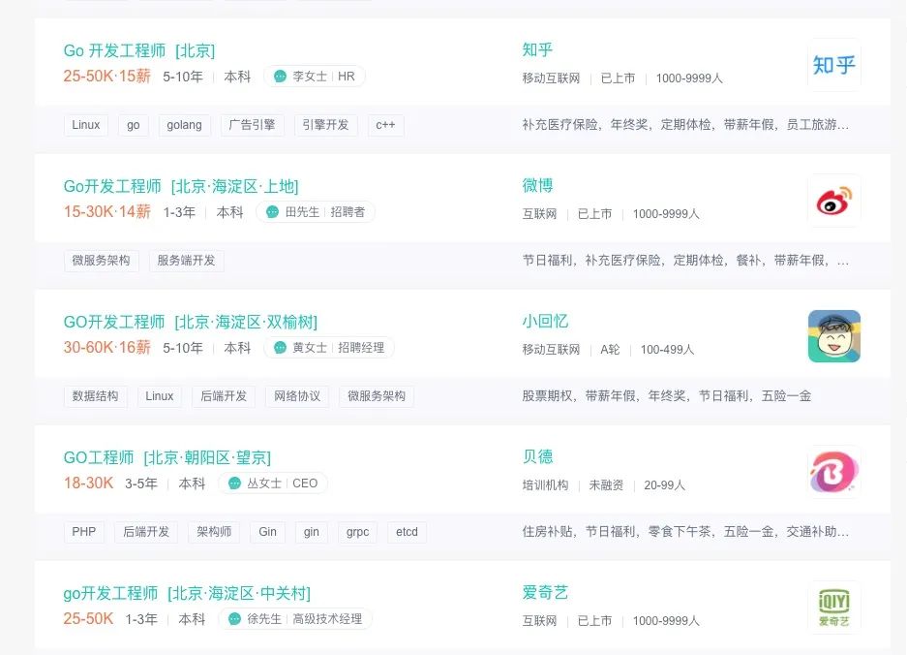Open job Go开发工程师 海淀区·上地
Screen dimensions: 907x655
(181, 186)
